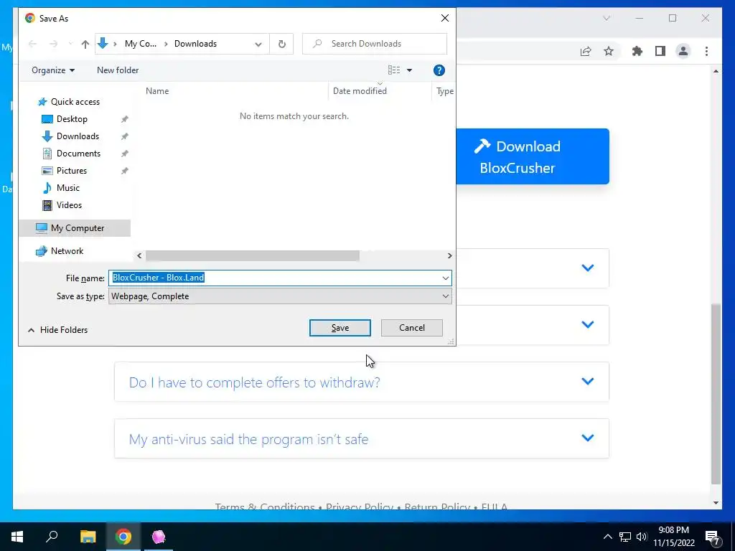Image resolution: width=735 pixels, height=551 pixels.
Task: Open Videos folder in sidebar
Action: (69, 205)
